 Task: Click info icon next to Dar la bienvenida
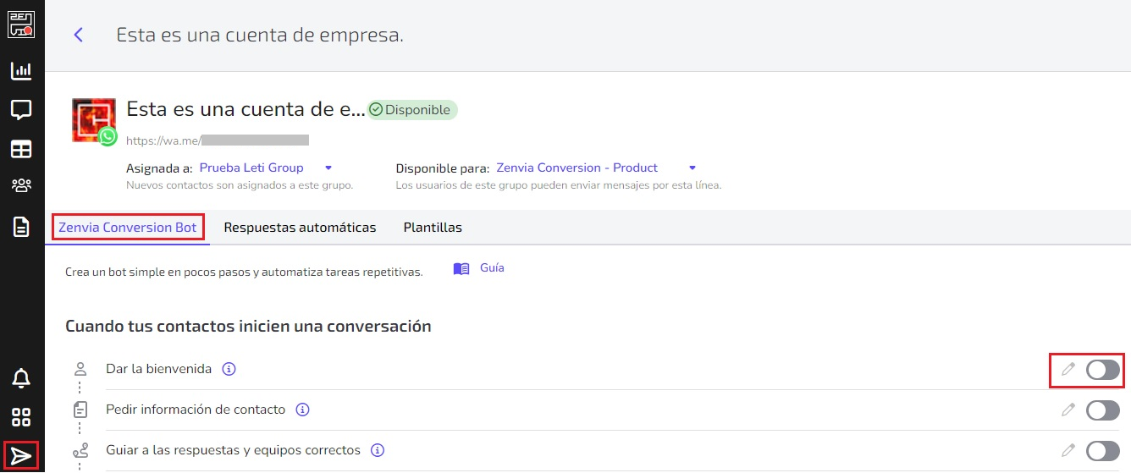229,369
